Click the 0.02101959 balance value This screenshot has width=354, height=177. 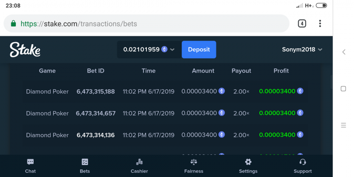141,50
